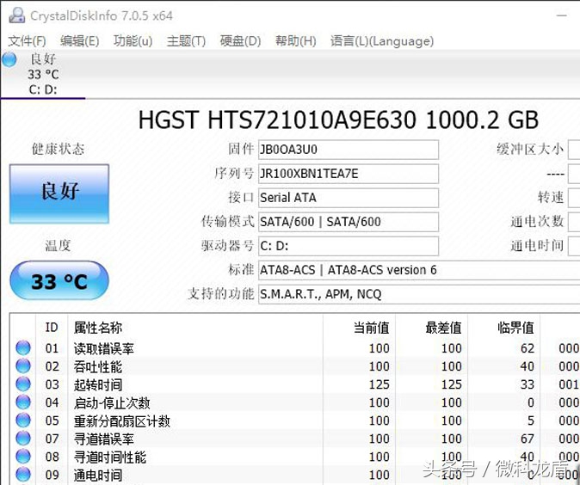This screenshot has height=485, width=580.
Task: Click the status orb for 通电时间 row
Action: [23, 475]
